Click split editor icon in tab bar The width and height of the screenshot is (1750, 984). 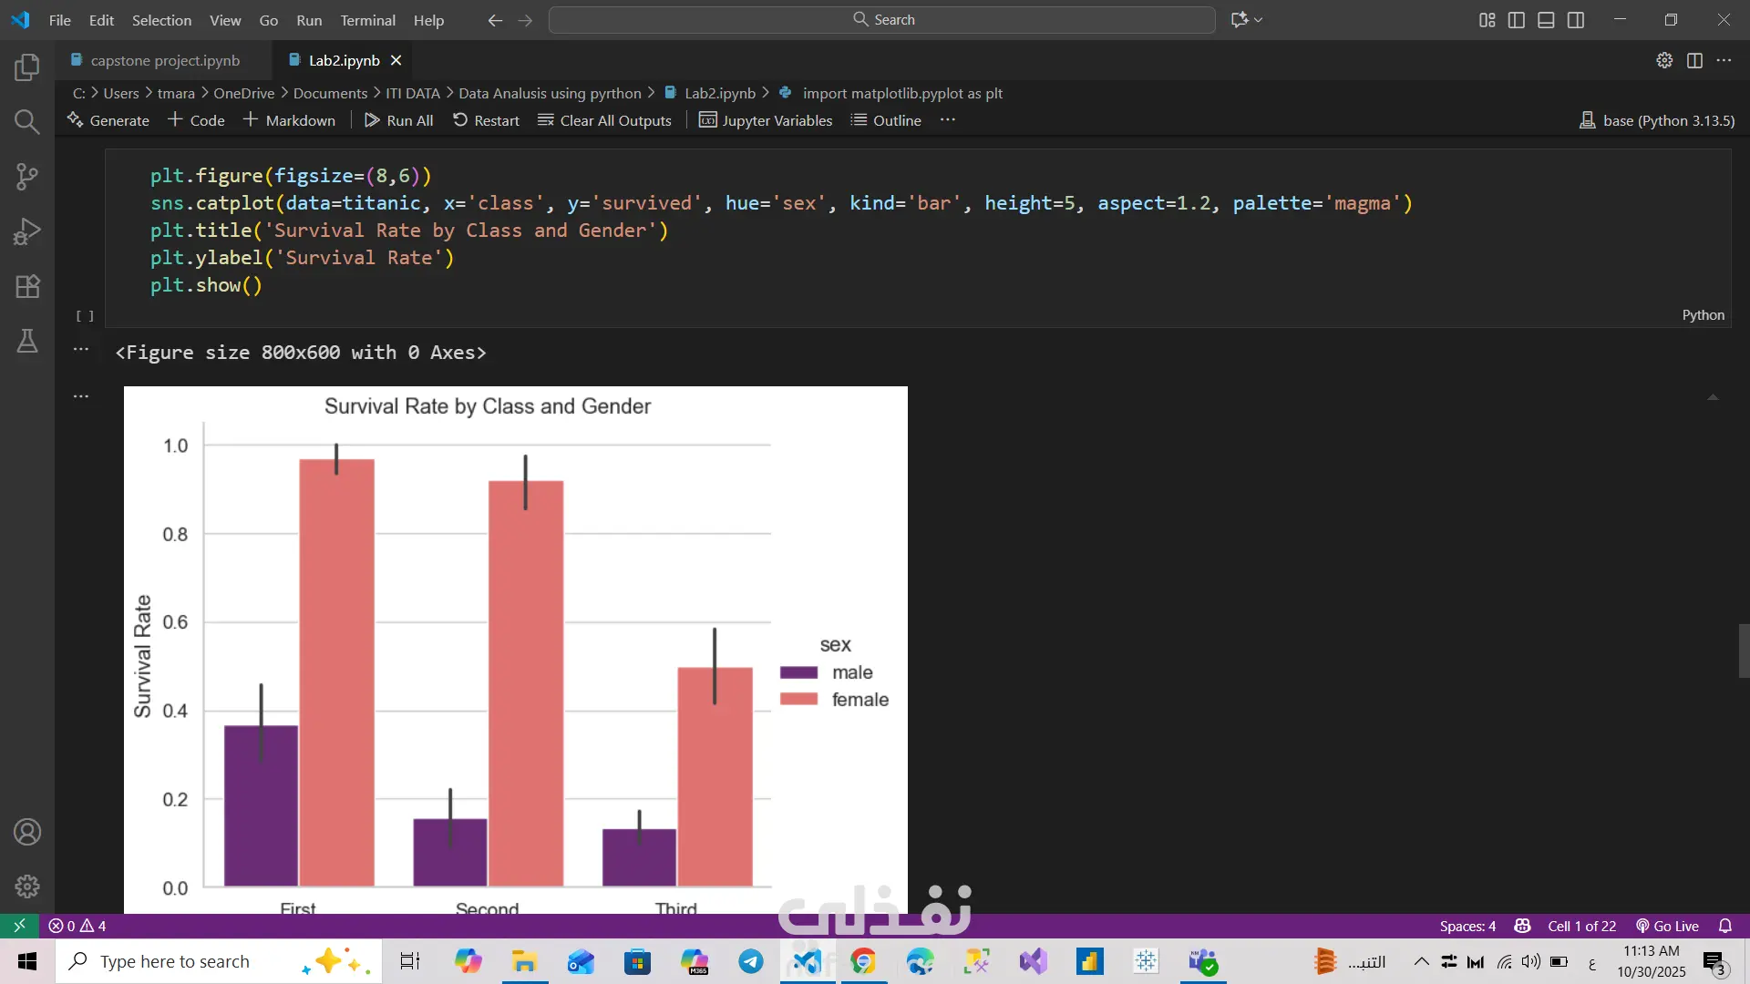(1694, 60)
